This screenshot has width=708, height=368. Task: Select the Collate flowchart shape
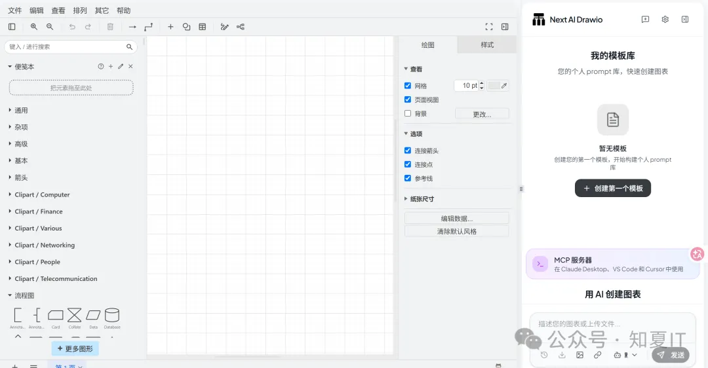75,315
